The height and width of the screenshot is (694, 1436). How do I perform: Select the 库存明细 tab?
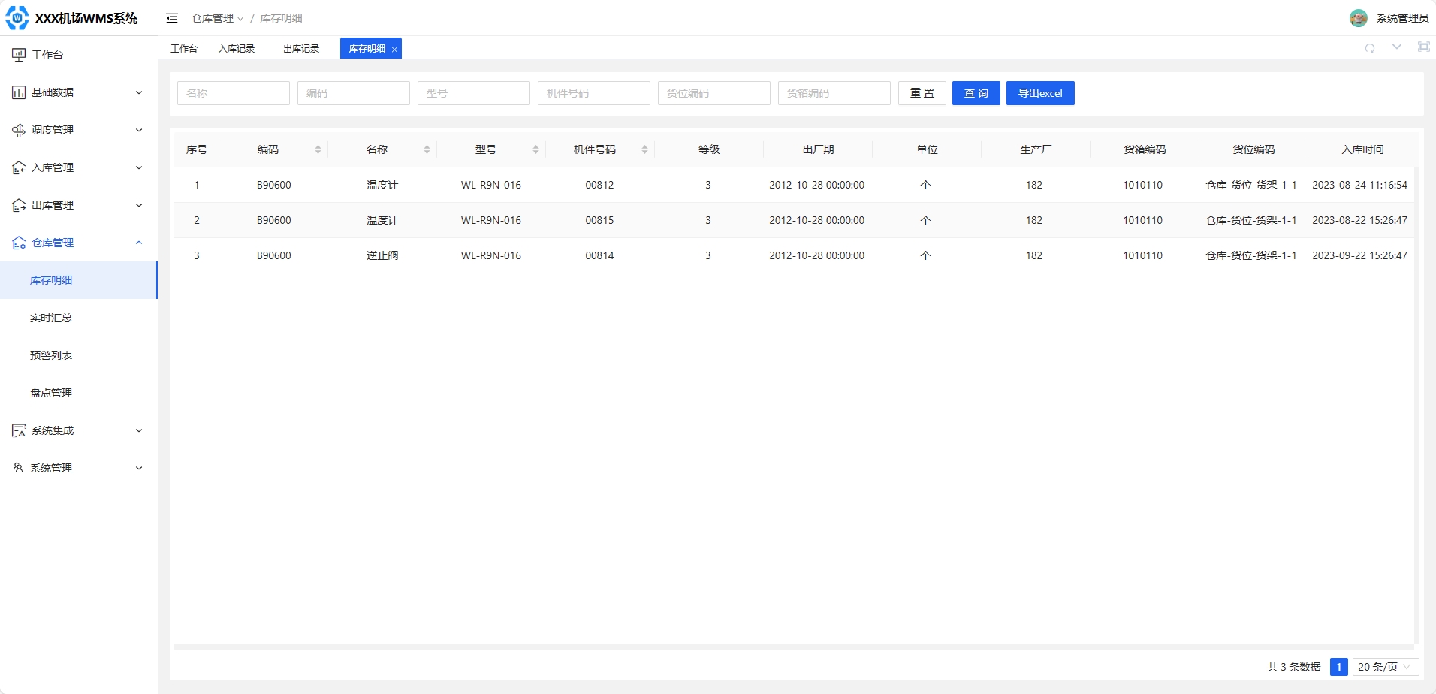tap(367, 48)
